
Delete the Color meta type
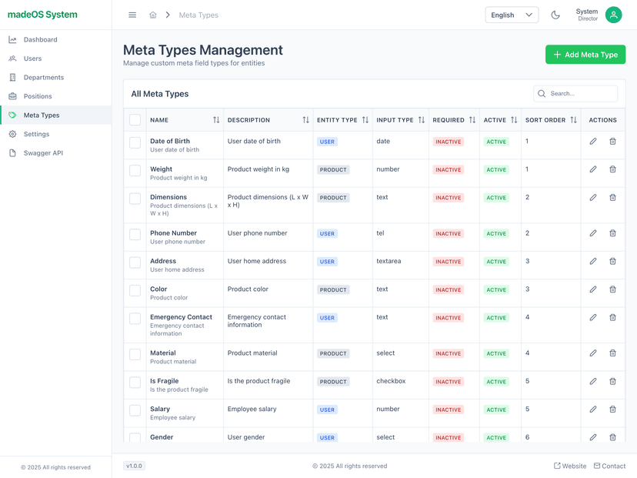click(x=612, y=289)
